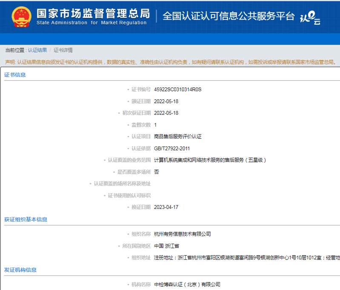This screenshot has height=290, width=340.
Task: Click the 换证日期 value 2023-04-17
Action: [166, 207]
